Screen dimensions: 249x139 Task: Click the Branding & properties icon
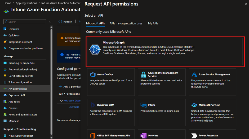pyautogui.click(x=5, y=63)
